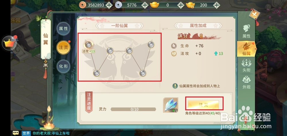The height and width of the screenshot is (136, 287).
Task: Open the 世界 chat channel label
Action: pos(26,133)
